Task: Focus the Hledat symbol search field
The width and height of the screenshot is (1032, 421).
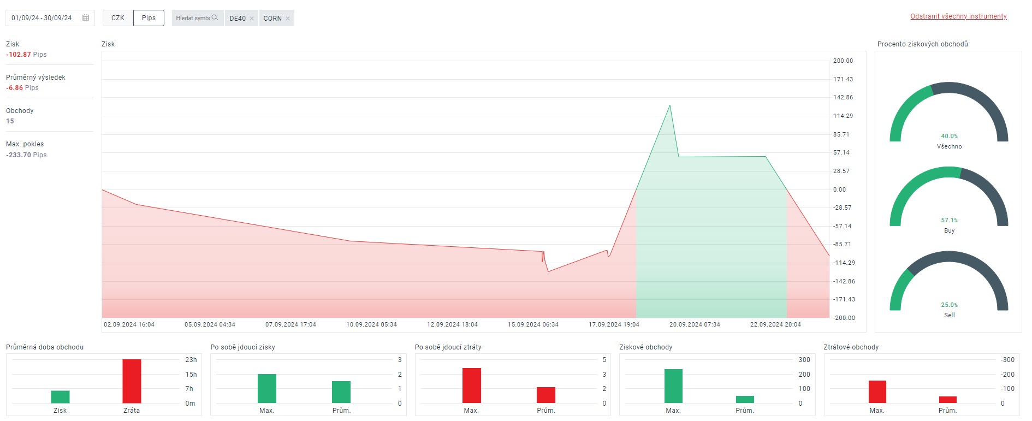Action: click(x=192, y=18)
